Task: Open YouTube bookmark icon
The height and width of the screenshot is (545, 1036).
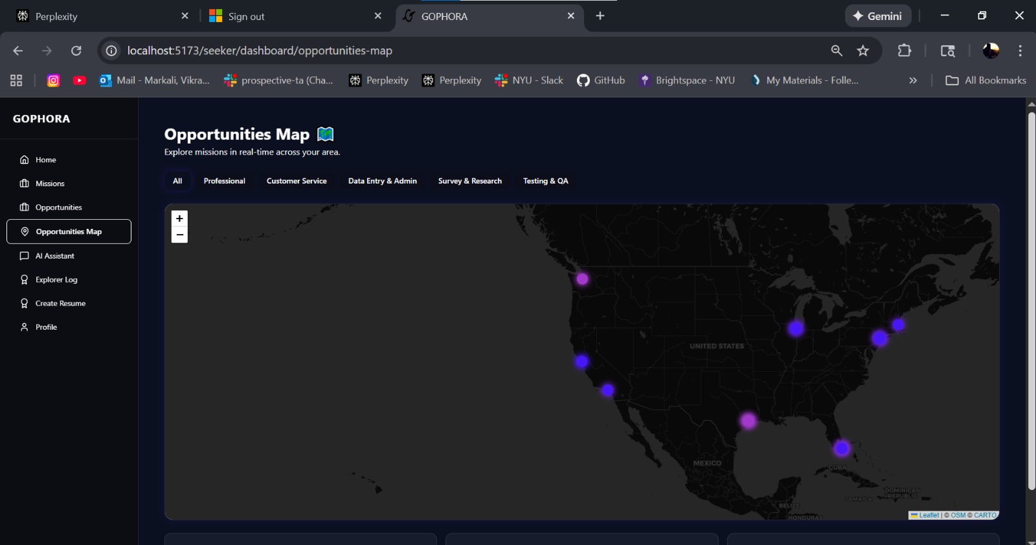Action: 80,80
